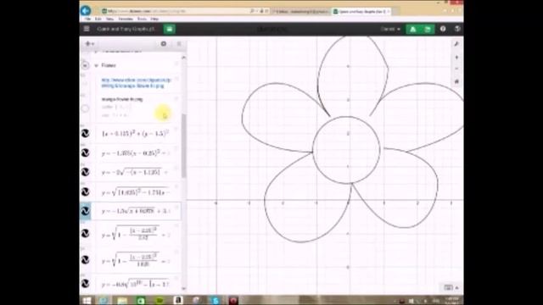
Task: Open red recorder app in taskbar
Action: (233, 300)
